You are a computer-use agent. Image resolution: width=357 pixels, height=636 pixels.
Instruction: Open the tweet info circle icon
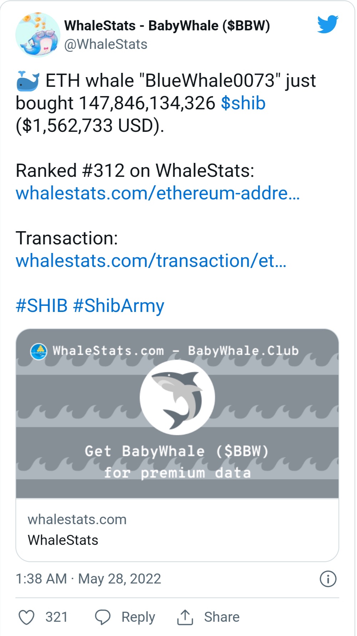(328, 579)
